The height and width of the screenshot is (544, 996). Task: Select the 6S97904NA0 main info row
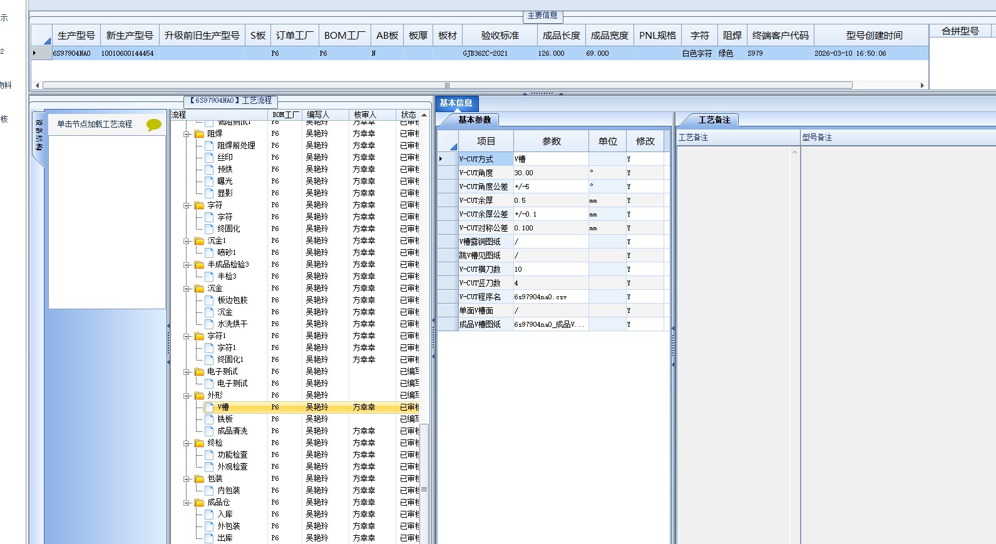pos(480,54)
